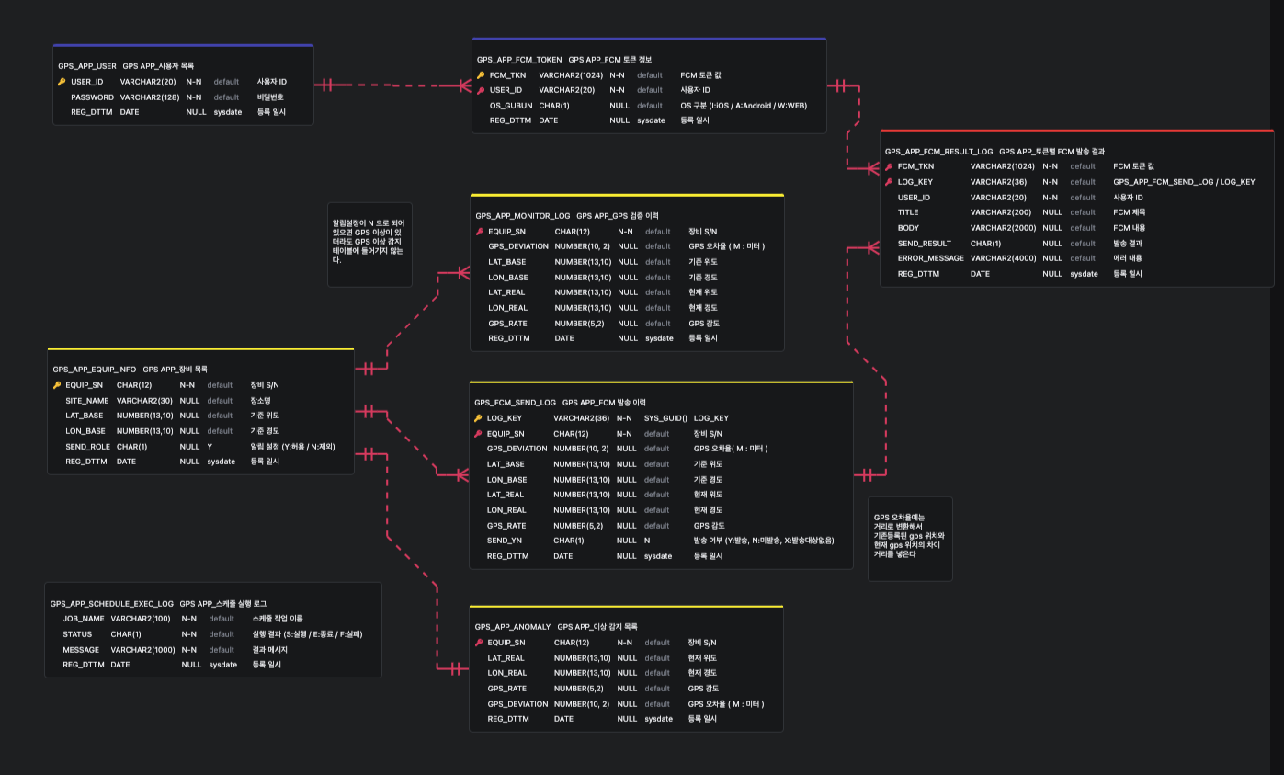Click the VARCHAR2(36) type in GPS_FCM_SEND_LOG
1284x775 pixels.
click(582, 418)
